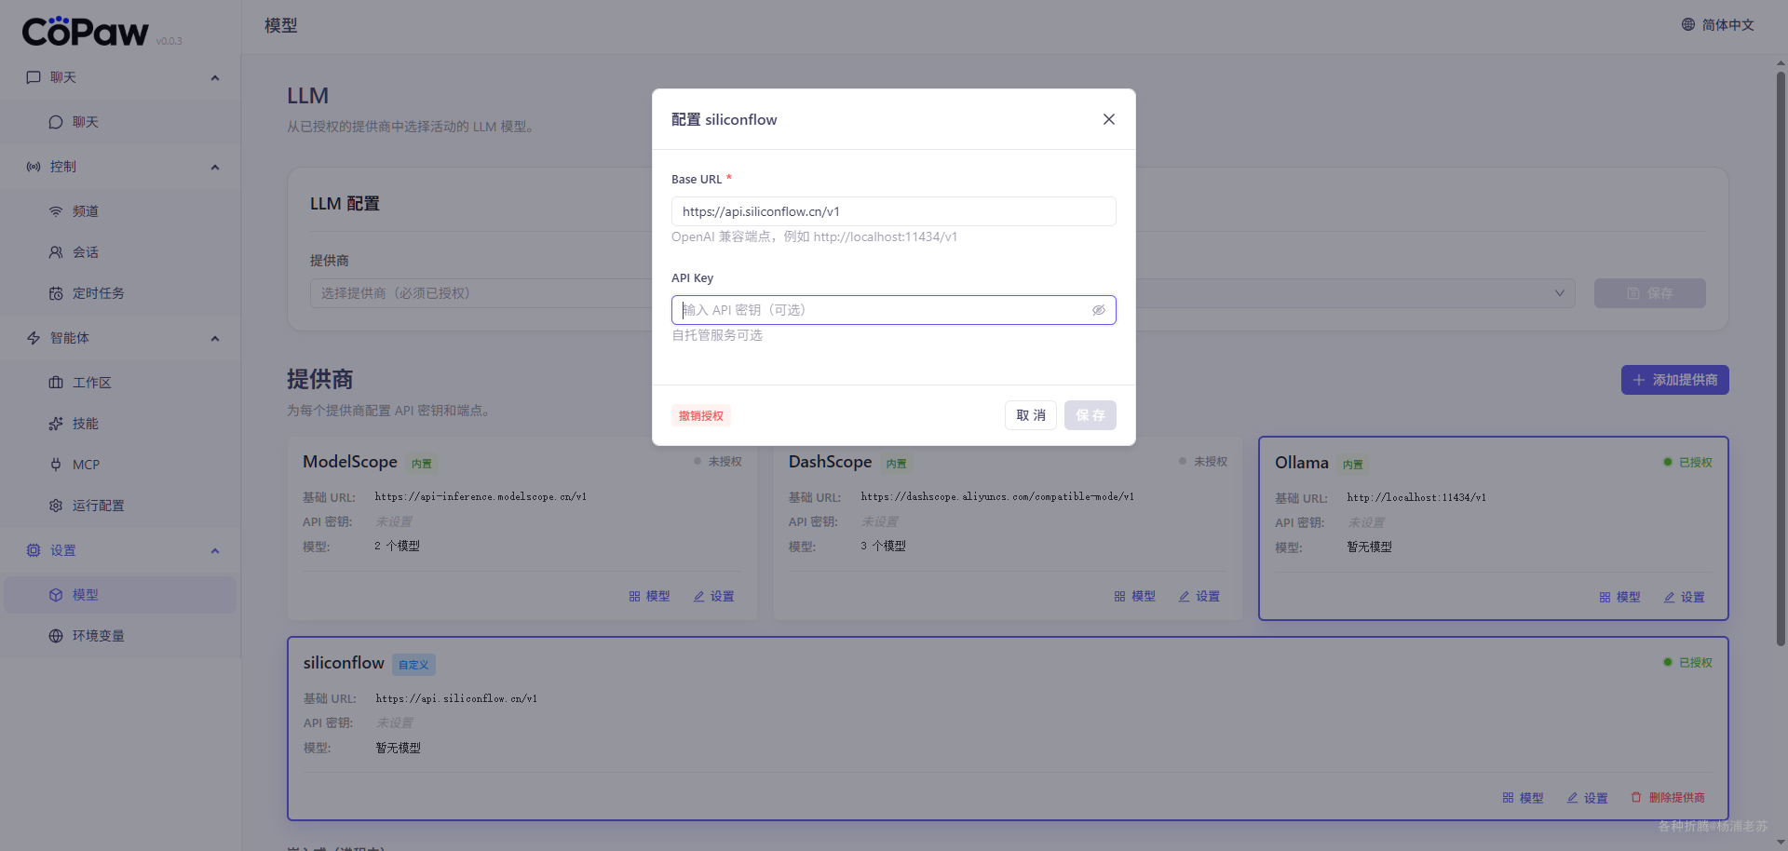Image resolution: width=1788 pixels, height=851 pixels.
Task: Click the 智能体 section lightning icon
Action: (x=34, y=338)
